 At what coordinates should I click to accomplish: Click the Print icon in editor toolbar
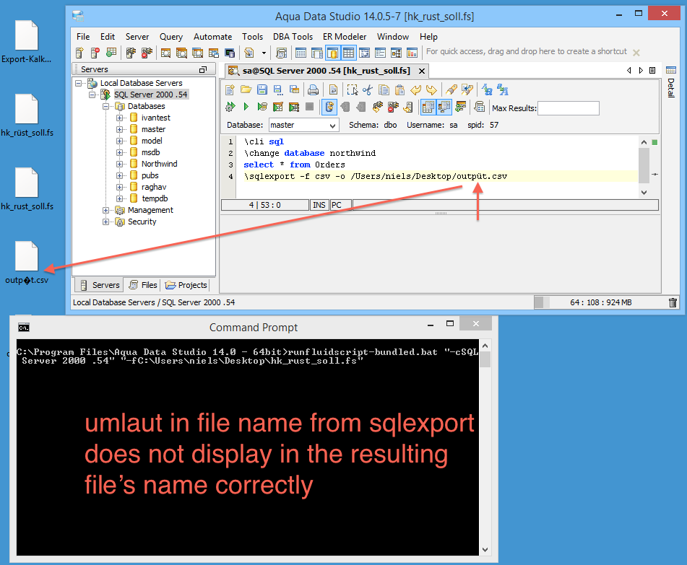point(313,89)
